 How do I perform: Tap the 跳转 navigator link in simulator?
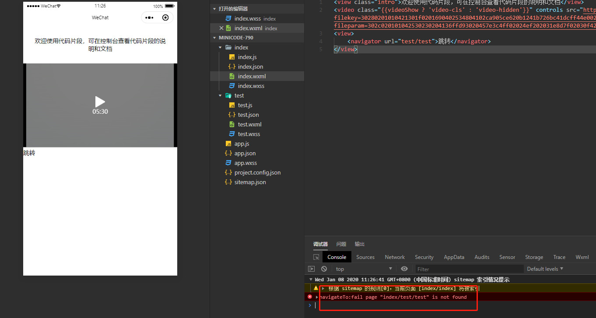tap(29, 153)
